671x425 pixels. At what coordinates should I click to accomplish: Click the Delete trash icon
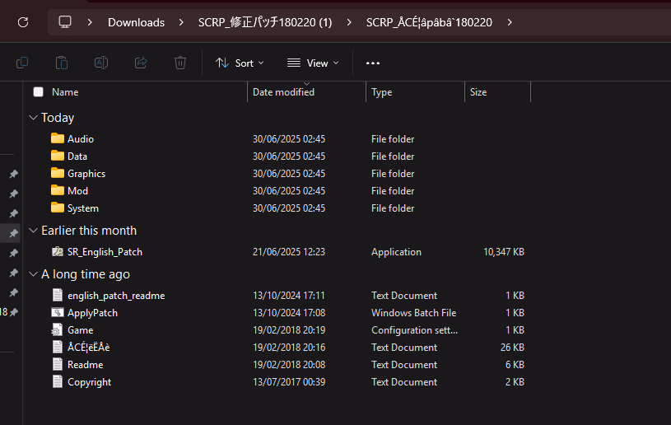tap(180, 63)
